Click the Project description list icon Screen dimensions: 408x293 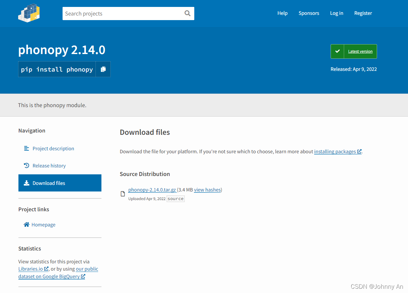point(27,148)
